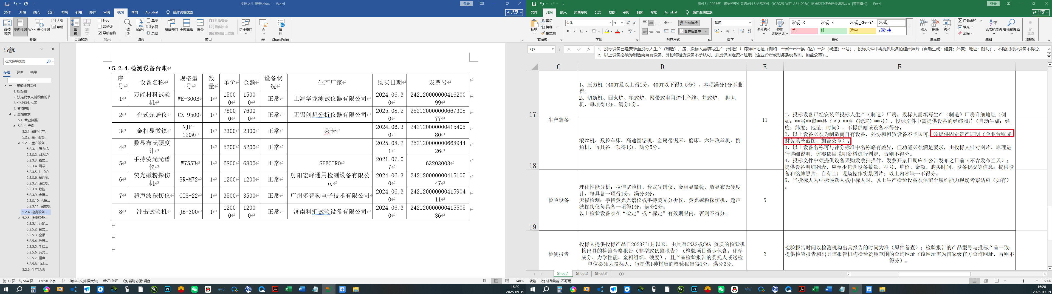Switch to Sheet2 in Excel
Viewport: 1052px width, 294px height.
[582, 274]
